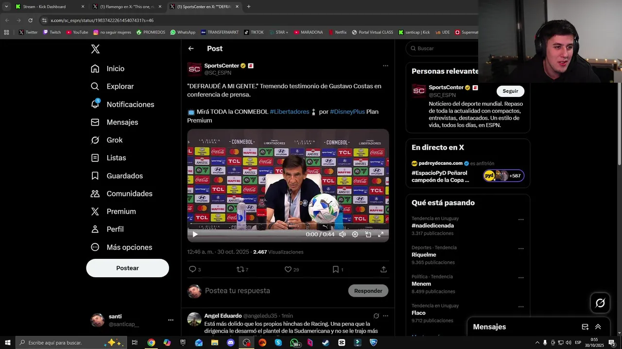Toggle video picture-in-picture mode
This screenshot has height=349, width=622.
coord(368,234)
